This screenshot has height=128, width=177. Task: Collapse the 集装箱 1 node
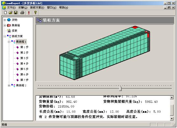pyautogui.click(x=9, y=42)
